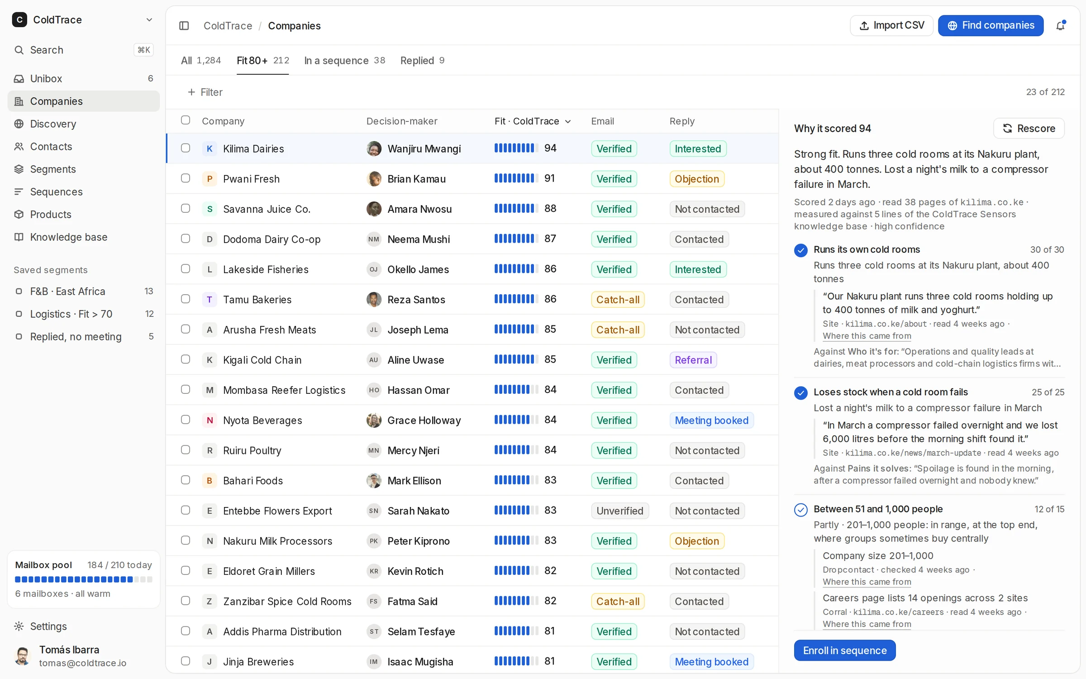Screen dimensions: 1086x679
Task: Click Wanjiru Mwangi's avatar
Action: [374, 149]
